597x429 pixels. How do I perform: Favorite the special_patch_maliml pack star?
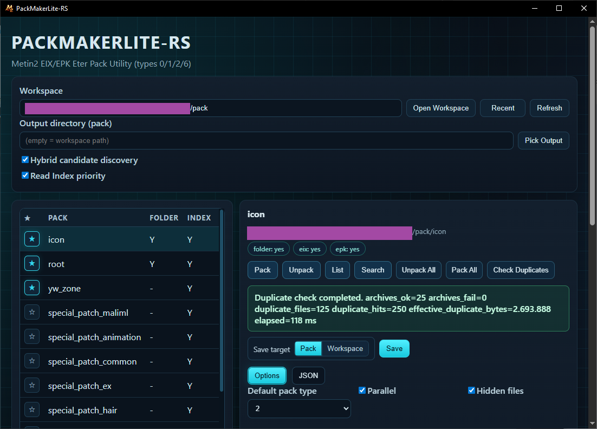click(32, 312)
